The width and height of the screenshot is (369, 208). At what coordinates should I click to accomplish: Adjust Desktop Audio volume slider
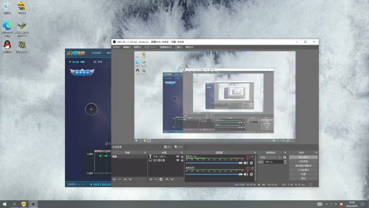click(214, 174)
